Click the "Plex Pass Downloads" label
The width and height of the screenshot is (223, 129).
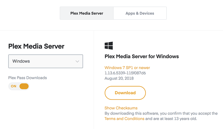[27, 78]
